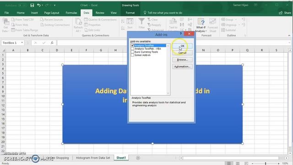Screen dimensions: 293x165
Task: Switch to the Insert tab
Action: 34,13
